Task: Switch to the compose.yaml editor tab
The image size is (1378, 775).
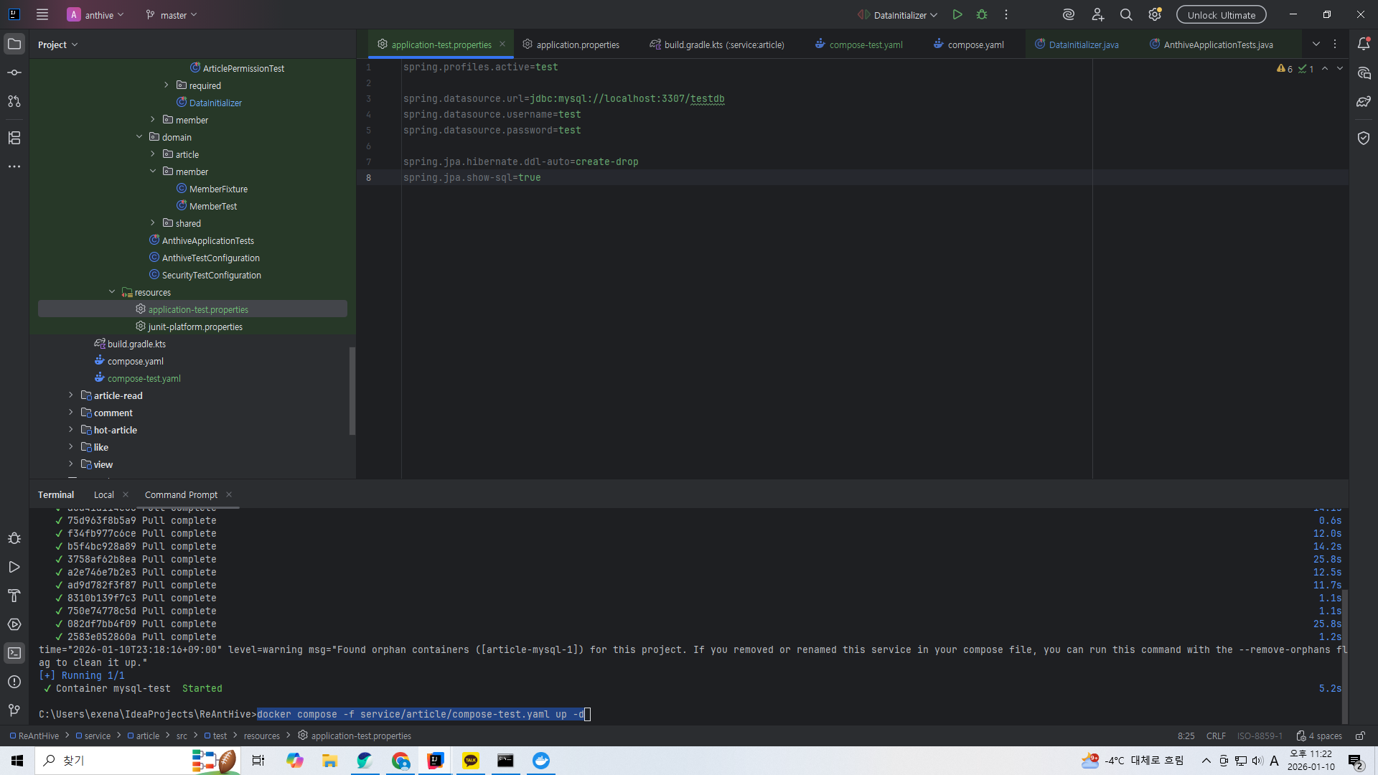Action: tap(975, 44)
